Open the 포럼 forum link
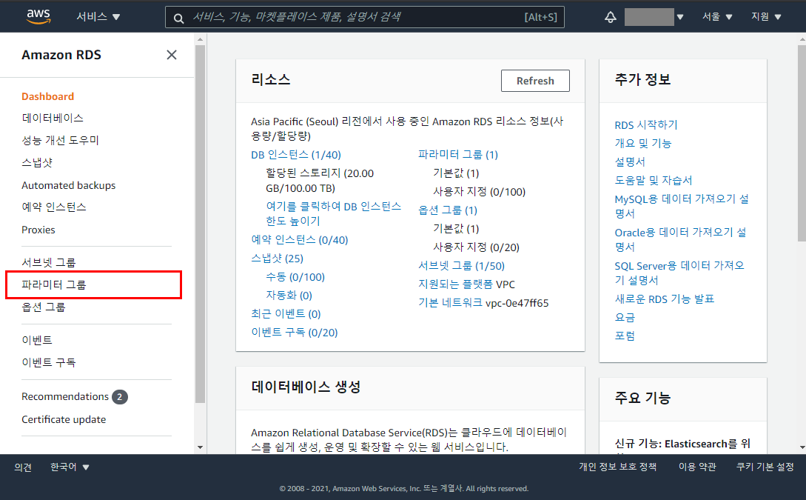The width and height of the screenshot is (806, 500). [625, 336]
